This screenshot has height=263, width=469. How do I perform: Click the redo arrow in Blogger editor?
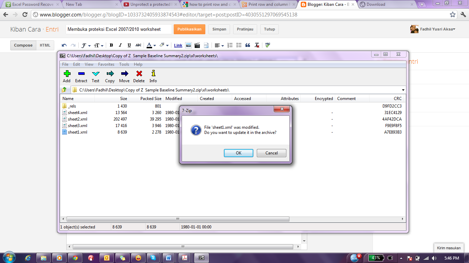pos(73,45)
